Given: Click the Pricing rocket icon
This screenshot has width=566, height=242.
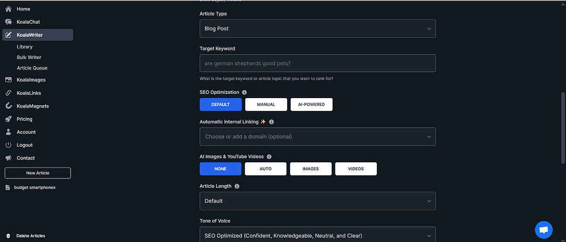Looking at the screenshot, I should point(8,119).
